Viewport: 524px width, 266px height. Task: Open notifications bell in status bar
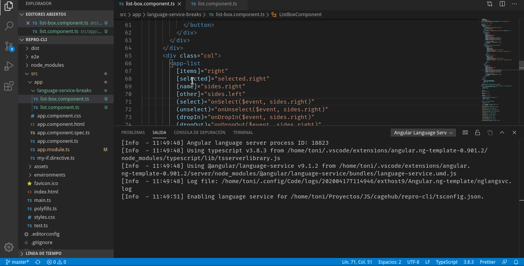516,262
